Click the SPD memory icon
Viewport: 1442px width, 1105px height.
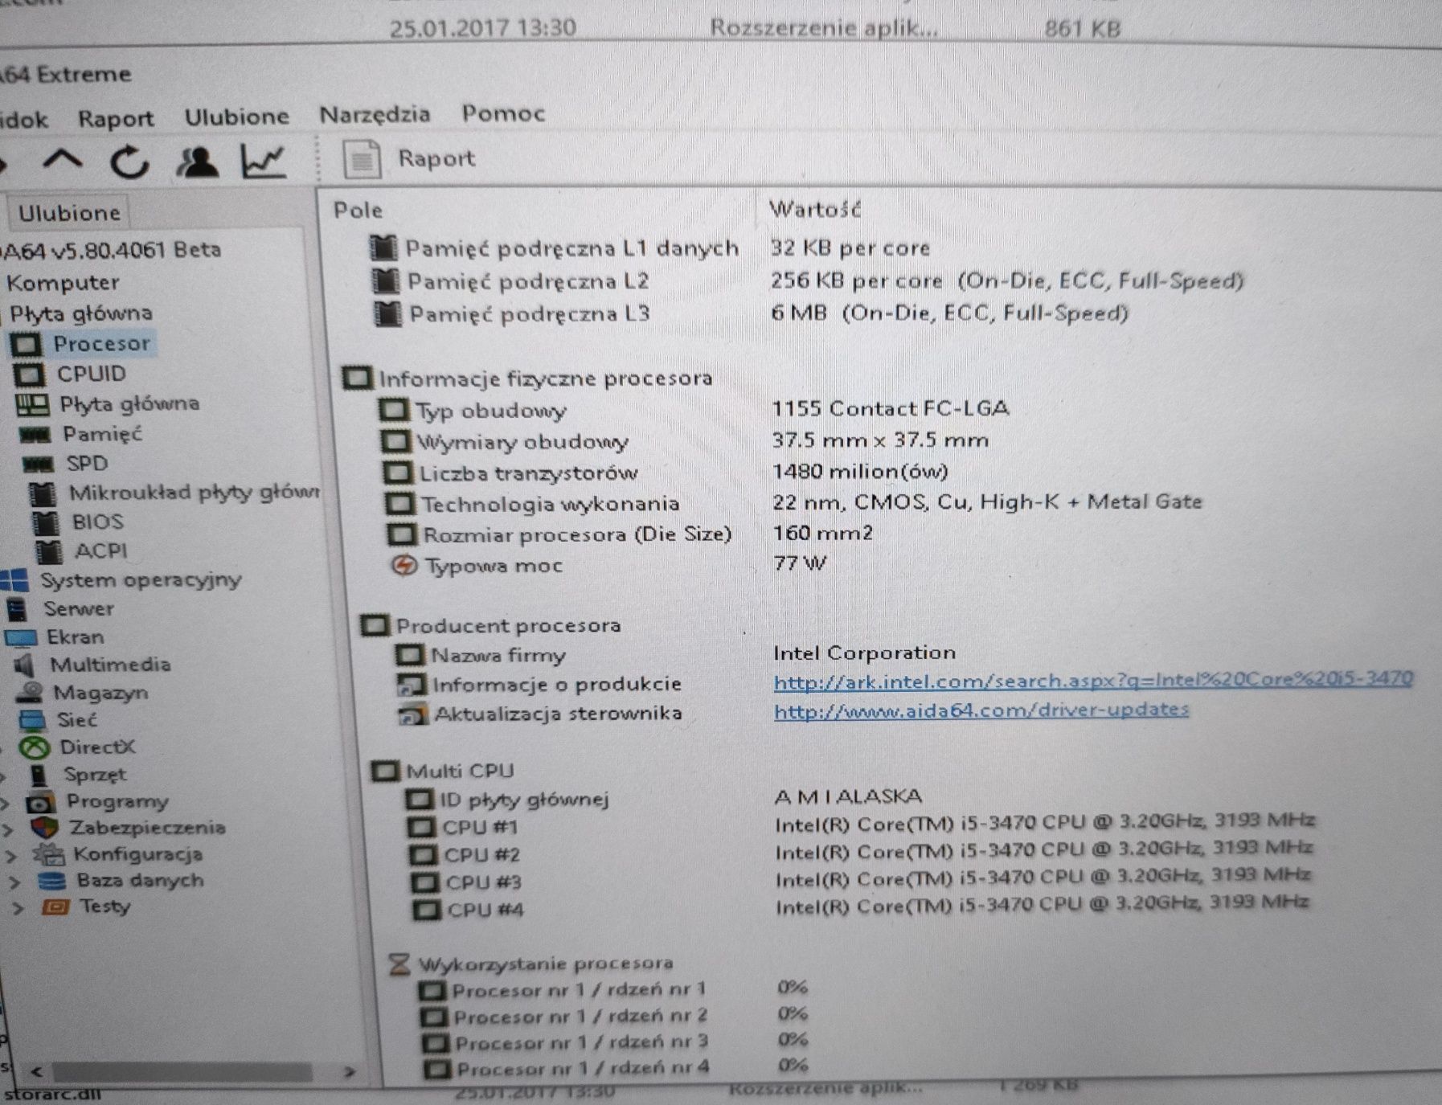38,464
